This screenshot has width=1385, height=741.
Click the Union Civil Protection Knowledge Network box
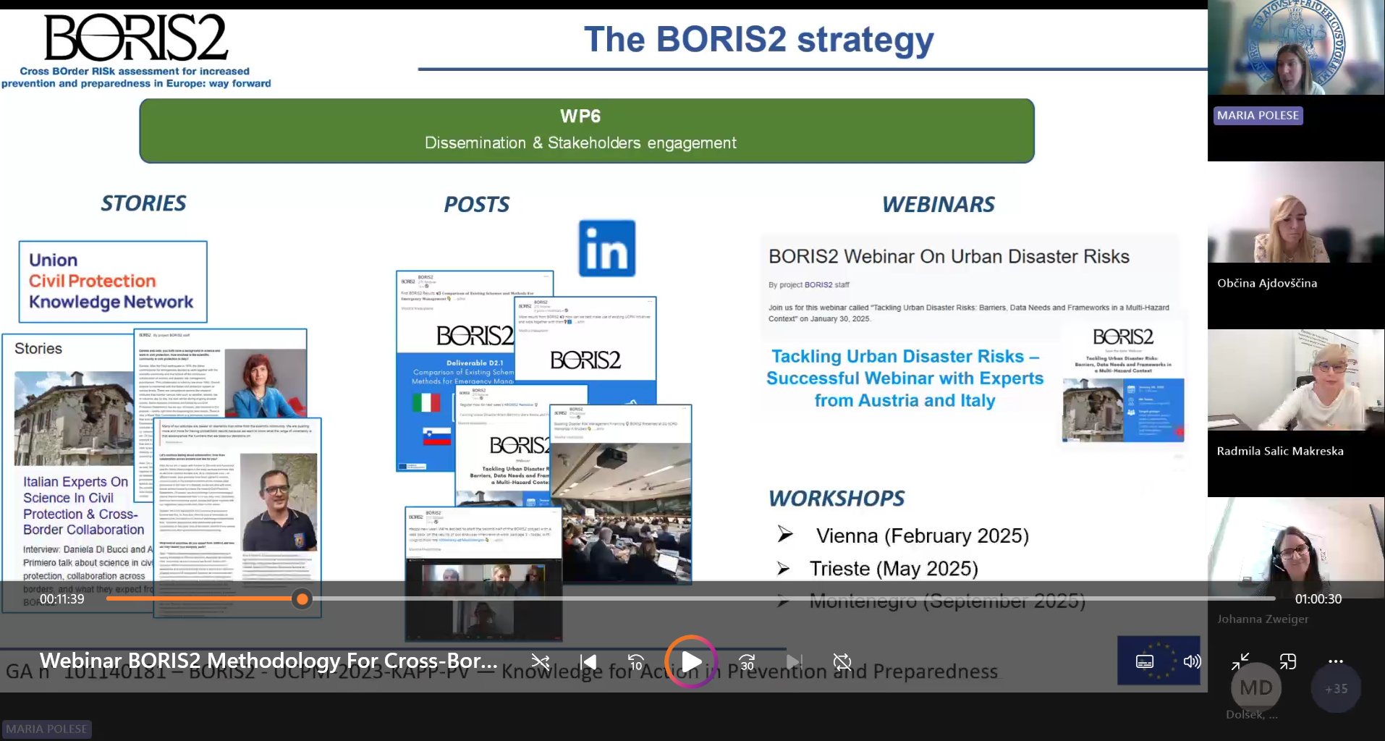click(x=113, y=281)
